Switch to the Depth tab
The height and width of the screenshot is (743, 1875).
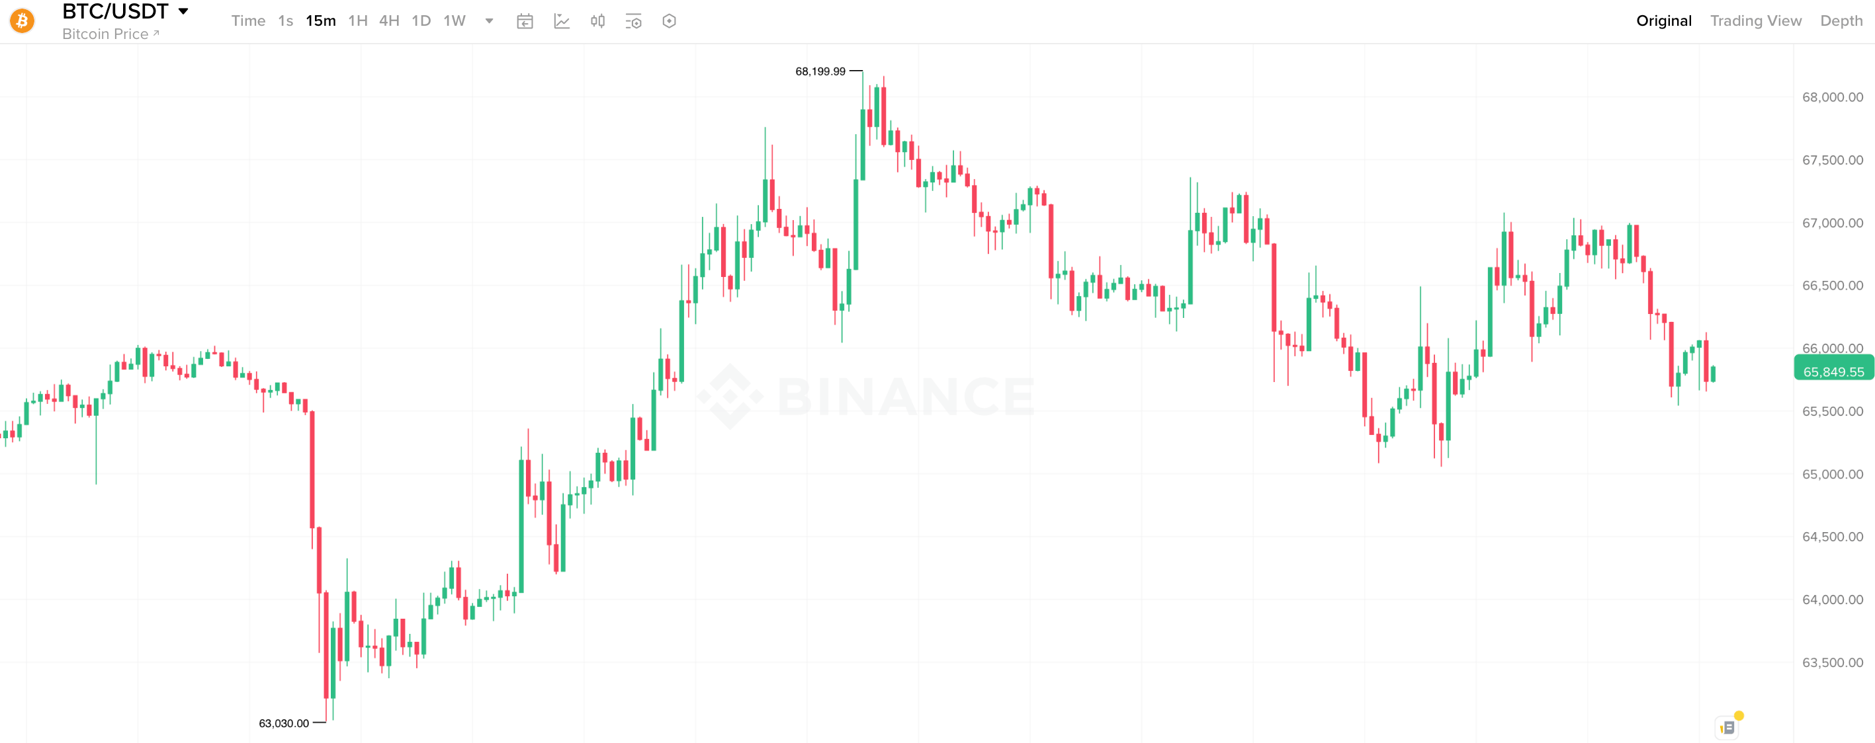1841,21
